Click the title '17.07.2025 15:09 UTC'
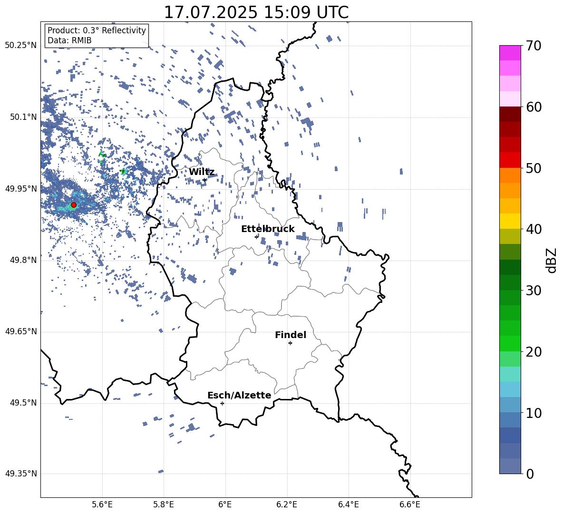This screenshot has height=514, width=563. tap(256, 12)
